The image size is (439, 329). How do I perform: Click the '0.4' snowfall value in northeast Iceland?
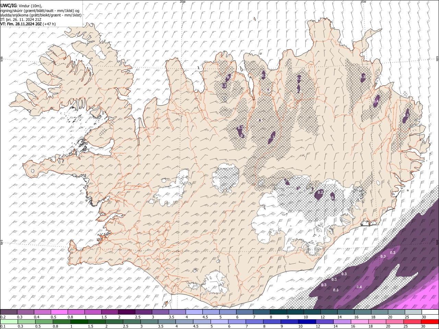376,101
